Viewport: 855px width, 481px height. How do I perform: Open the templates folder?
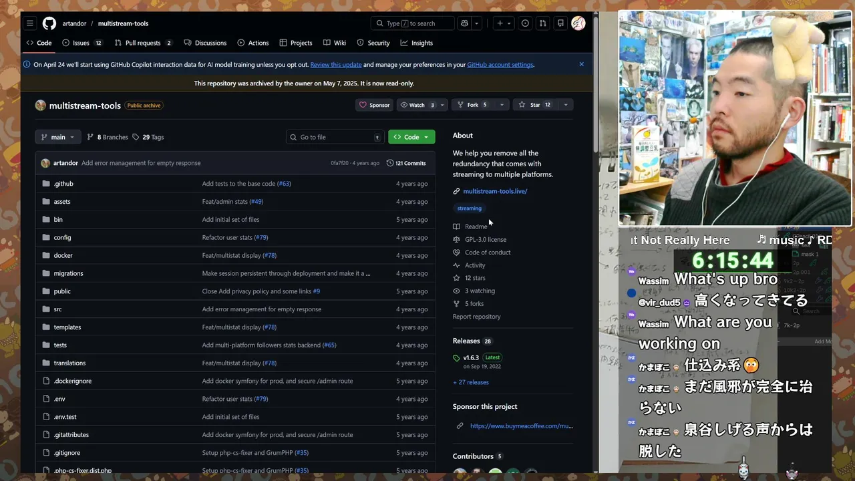coord(67,327)
